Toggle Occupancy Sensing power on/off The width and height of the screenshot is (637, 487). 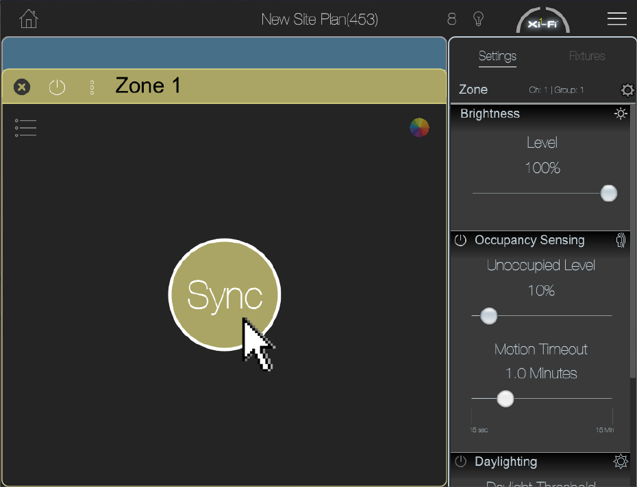pyautogui.click(x=460, y=240)
